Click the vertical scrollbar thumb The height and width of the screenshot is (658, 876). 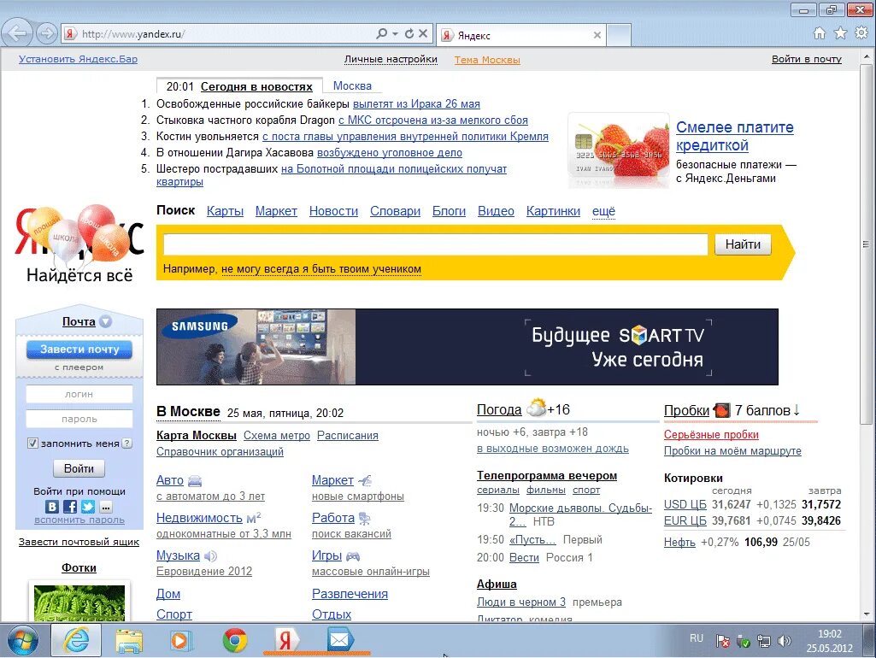[866, 244]
